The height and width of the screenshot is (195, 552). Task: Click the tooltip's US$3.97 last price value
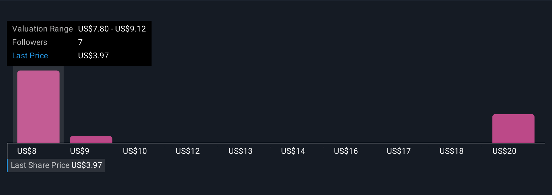[x=94, y=56]
